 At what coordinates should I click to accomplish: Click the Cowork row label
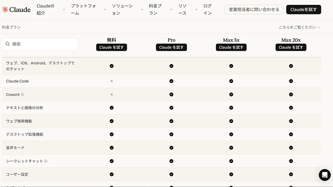[13, 95]
